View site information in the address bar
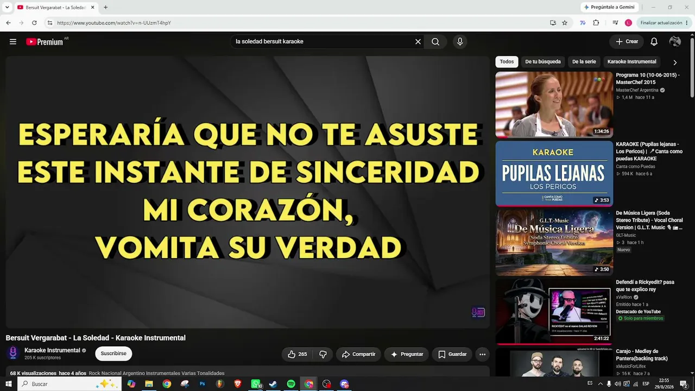This screenshot has width=695, height=391. [50, 23]
